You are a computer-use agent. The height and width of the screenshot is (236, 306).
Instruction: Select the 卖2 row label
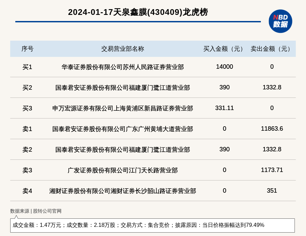pos(27,150)
